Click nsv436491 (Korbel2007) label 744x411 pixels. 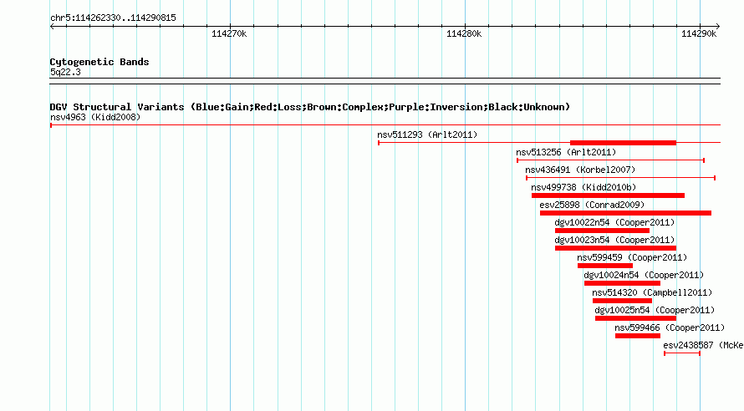click(x=580, y=170)
